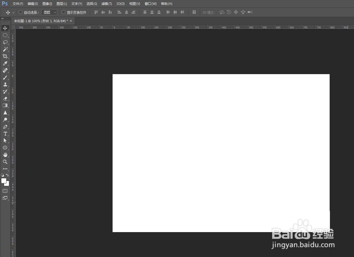The width and height of the screenshot is (354, 257).
Task: Change screen mode from toolbar bottom
Action: coord(5,198)
